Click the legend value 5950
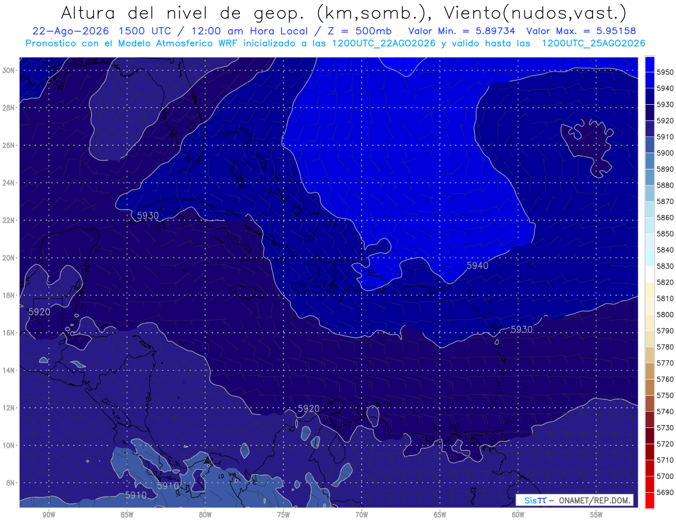676x522 pixels. [665, 72]
